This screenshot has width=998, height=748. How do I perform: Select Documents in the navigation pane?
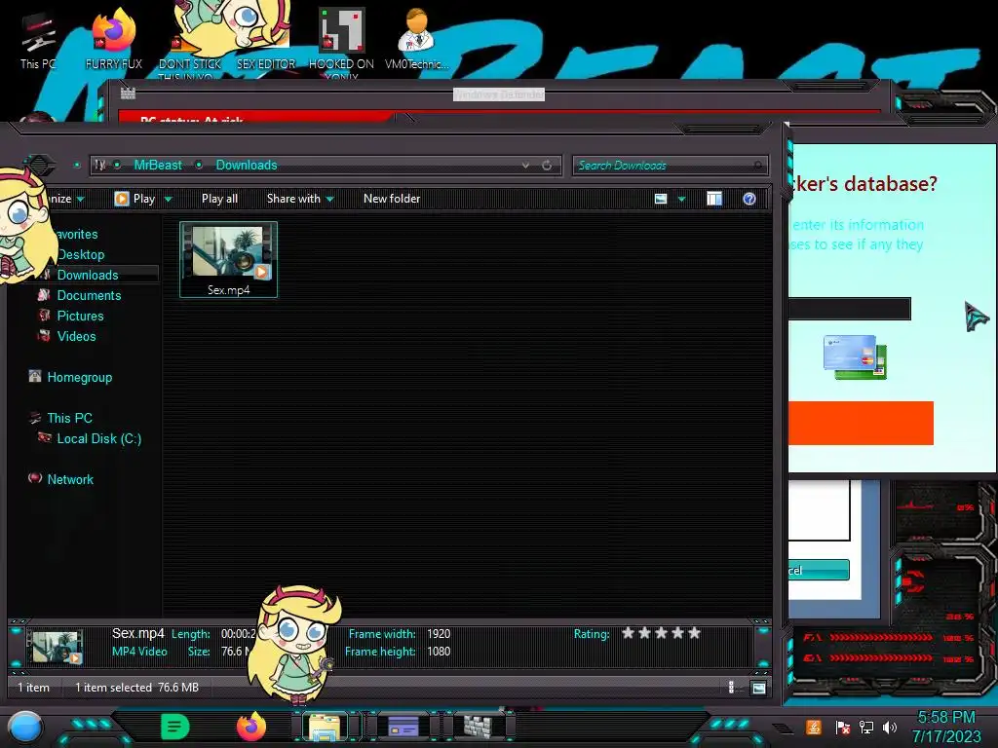pos(89,295)
